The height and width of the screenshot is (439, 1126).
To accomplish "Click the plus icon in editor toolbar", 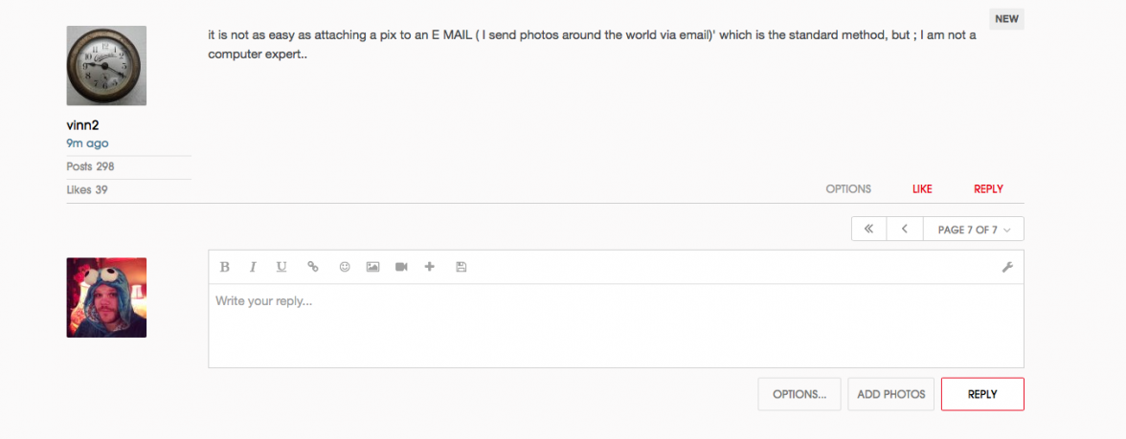I will (x=429, y=267).
